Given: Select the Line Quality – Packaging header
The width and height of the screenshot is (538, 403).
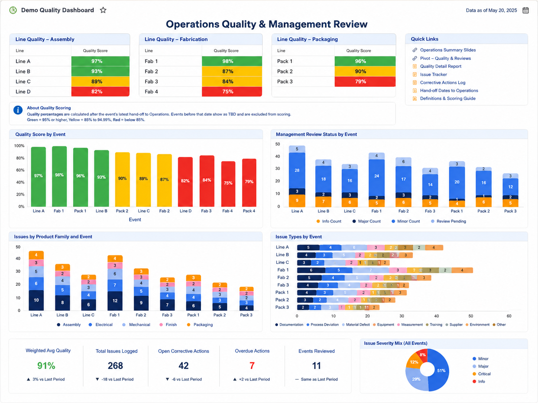Looking at the screenshot, I should pyautogui.click(x=307, y=39).
